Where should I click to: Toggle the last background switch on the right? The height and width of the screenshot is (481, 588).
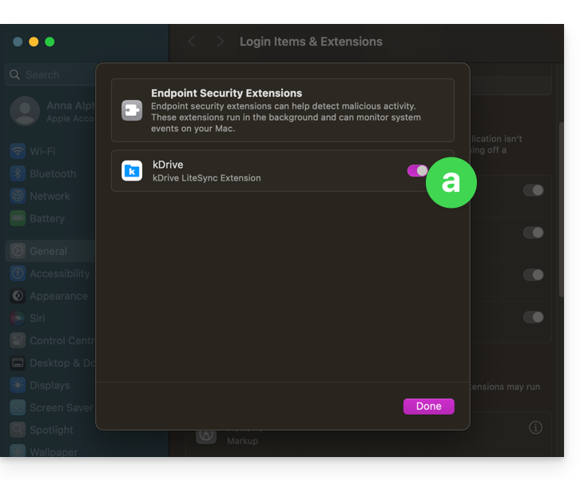coord(533,317)
